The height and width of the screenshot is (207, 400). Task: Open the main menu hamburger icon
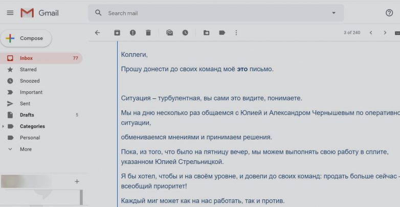(10, 13)
